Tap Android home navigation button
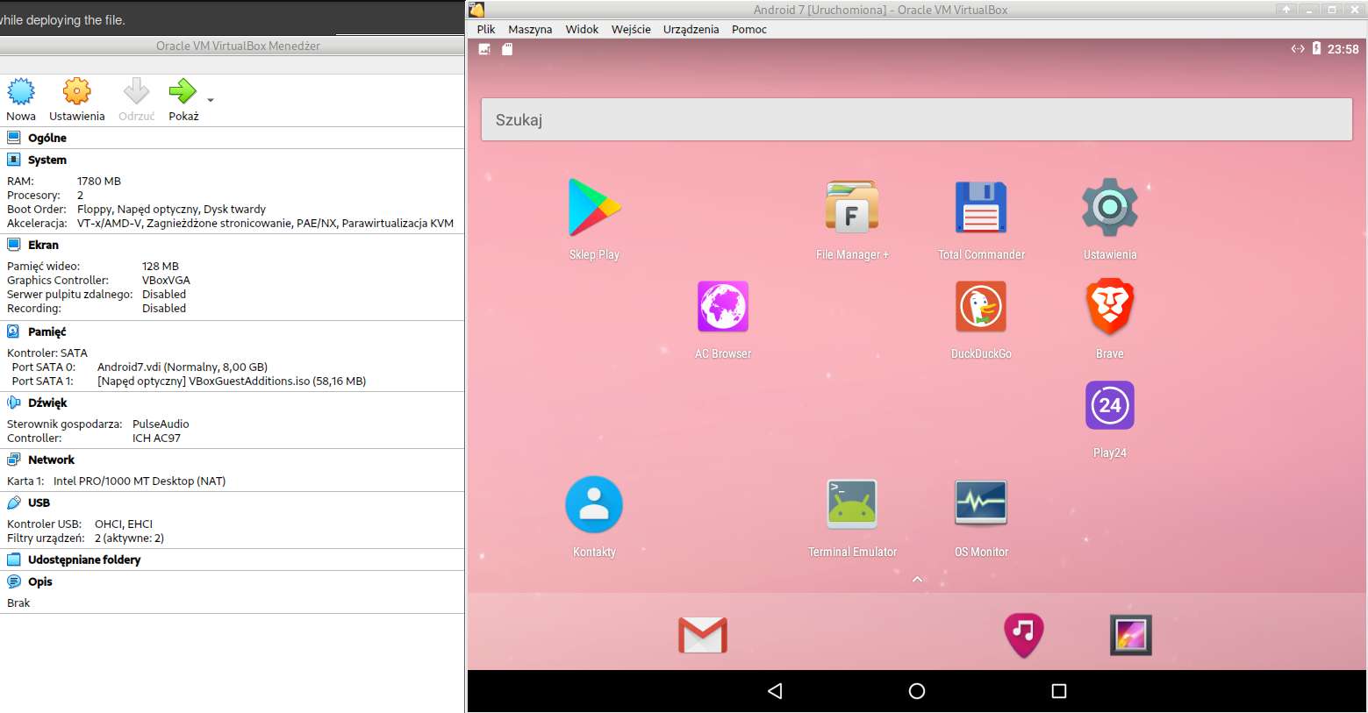1368x713 pixels. pos(917,691)
